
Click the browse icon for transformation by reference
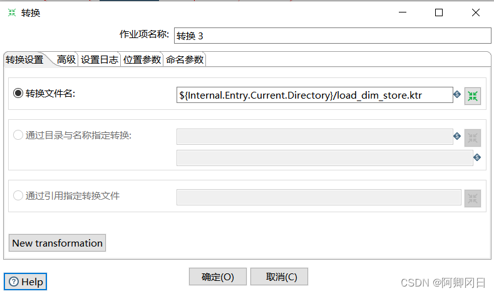[x=473, y=198]
